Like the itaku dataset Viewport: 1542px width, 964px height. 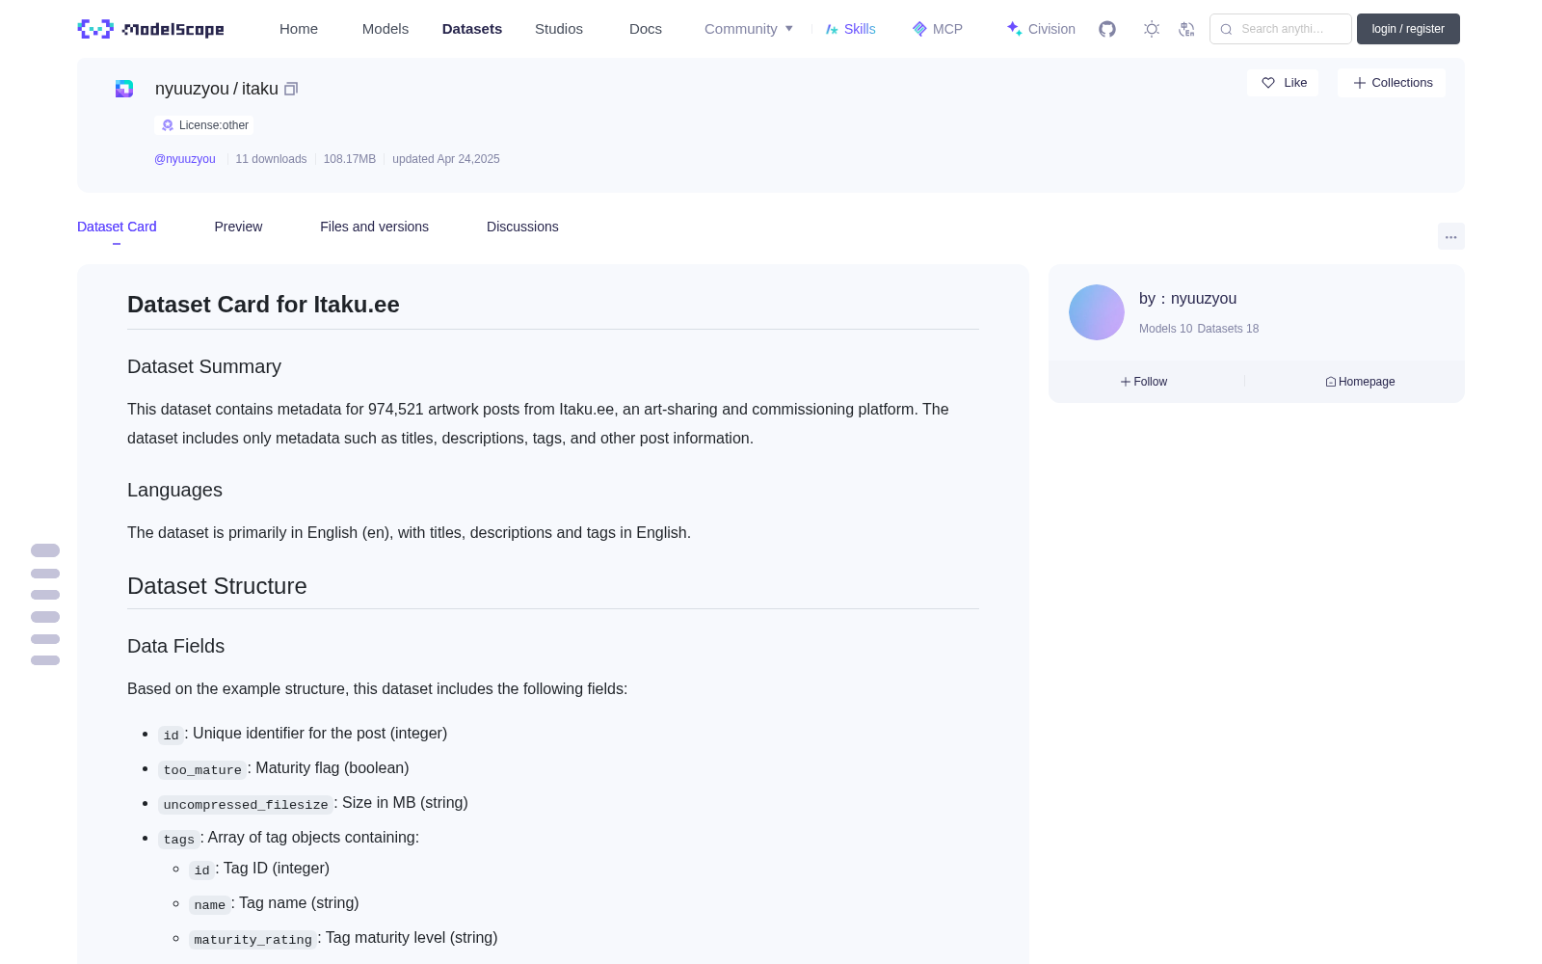[x=1284, y=83]
